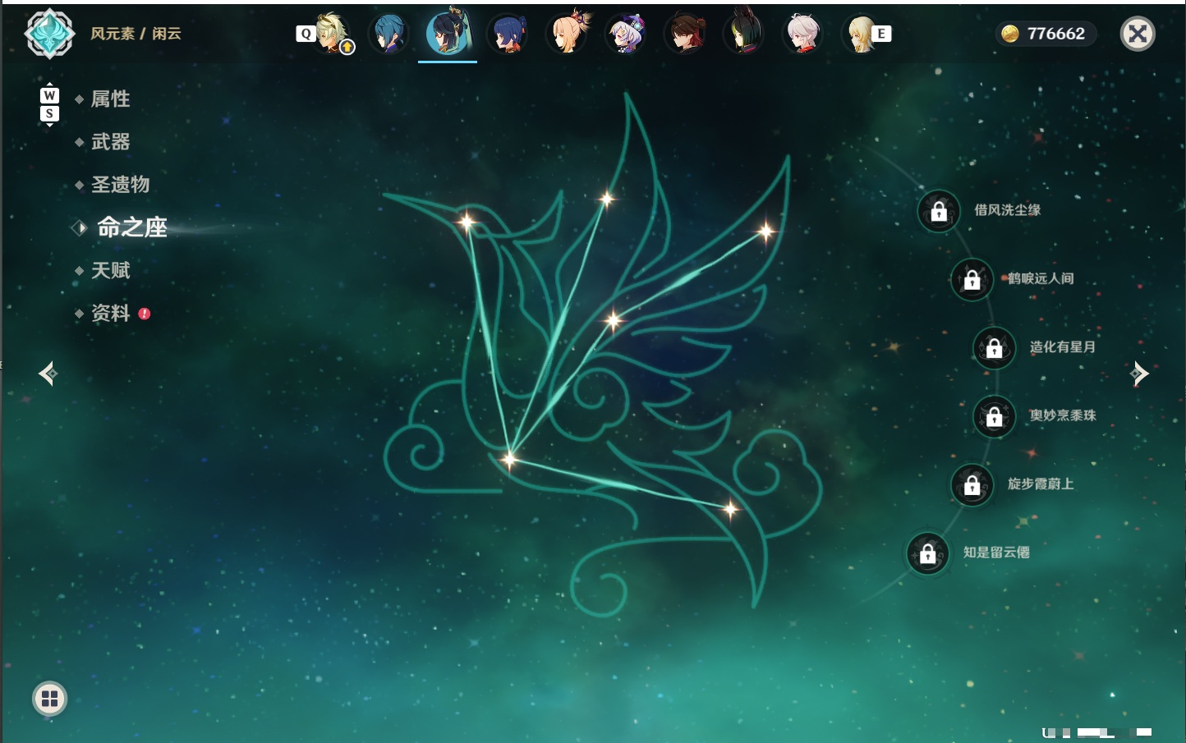Go to previous page with left arrow
The image size is (1186, 743).
click(x=48, y=374)
